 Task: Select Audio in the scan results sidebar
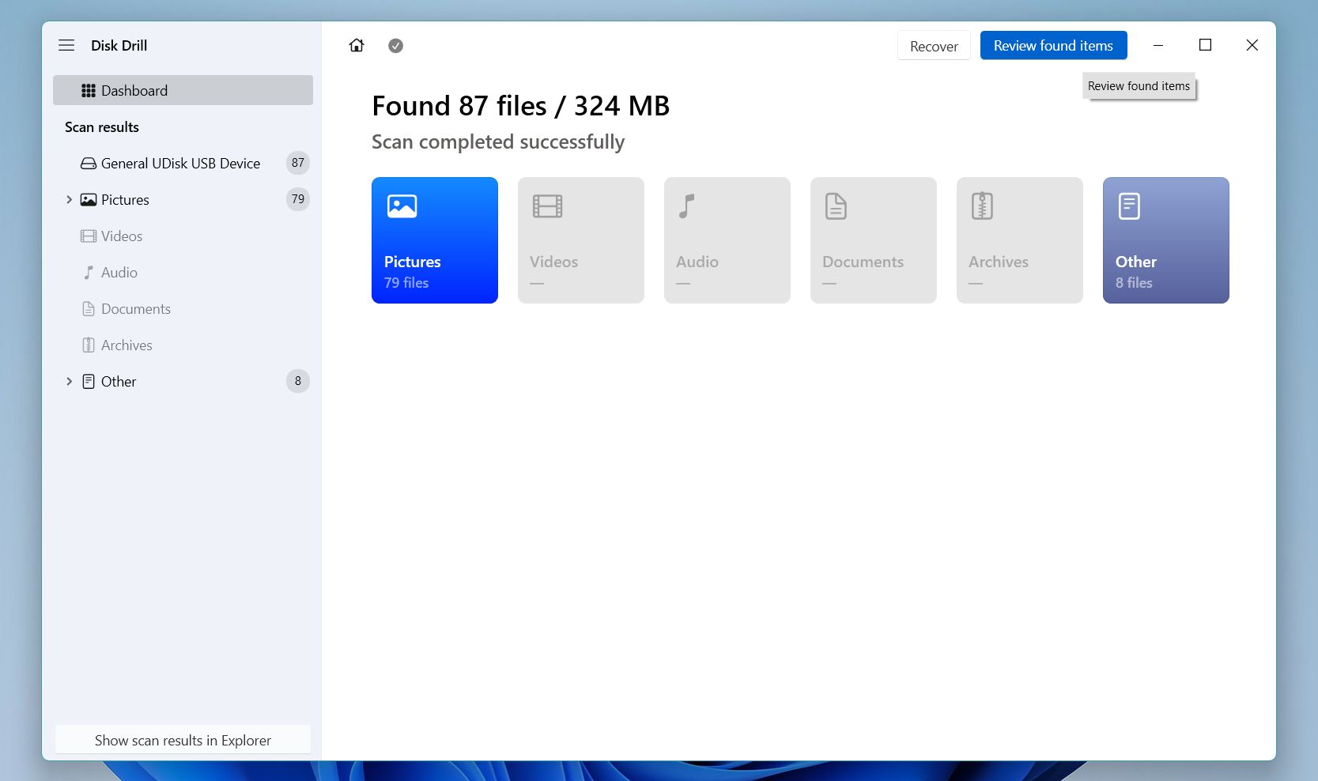pos(119,273)
